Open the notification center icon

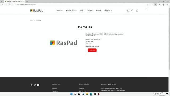click(x=167, y=94)
